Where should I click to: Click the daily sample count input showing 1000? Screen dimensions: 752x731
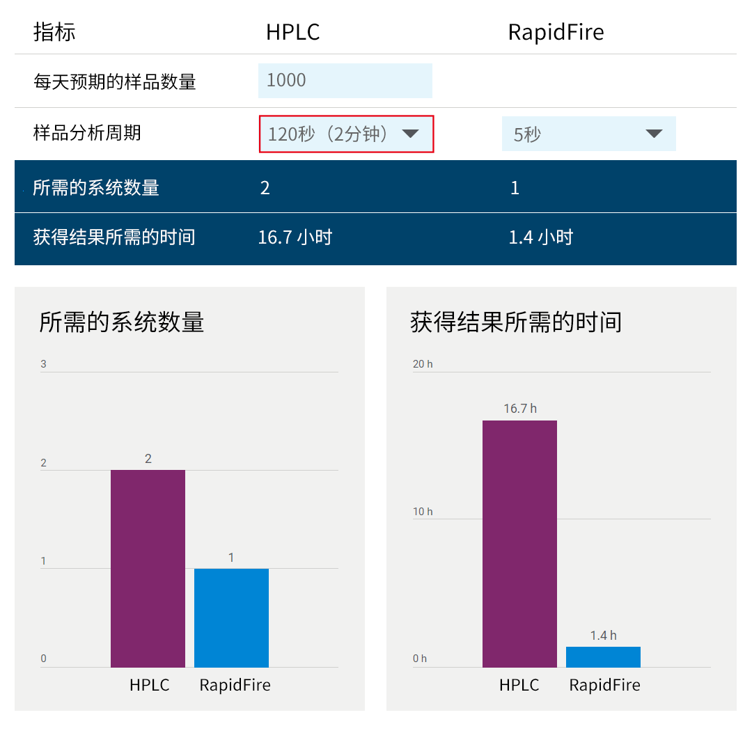click(x=345, y=81)
